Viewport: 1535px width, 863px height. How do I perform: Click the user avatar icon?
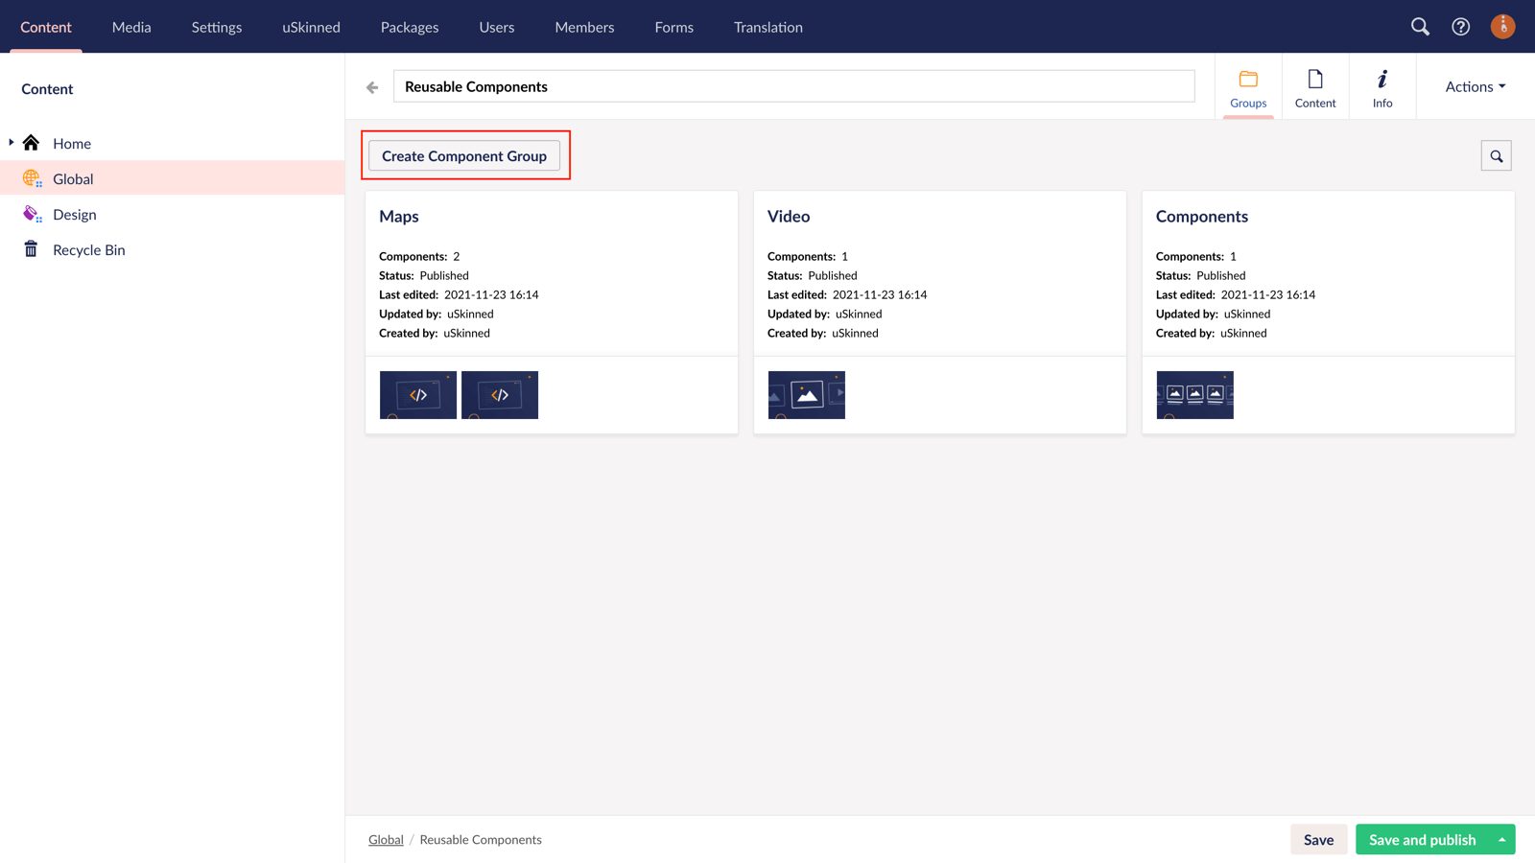click(x=1502, y=27)
